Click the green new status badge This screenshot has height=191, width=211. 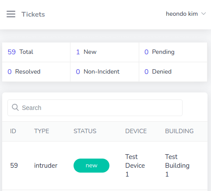pos(91,166)
